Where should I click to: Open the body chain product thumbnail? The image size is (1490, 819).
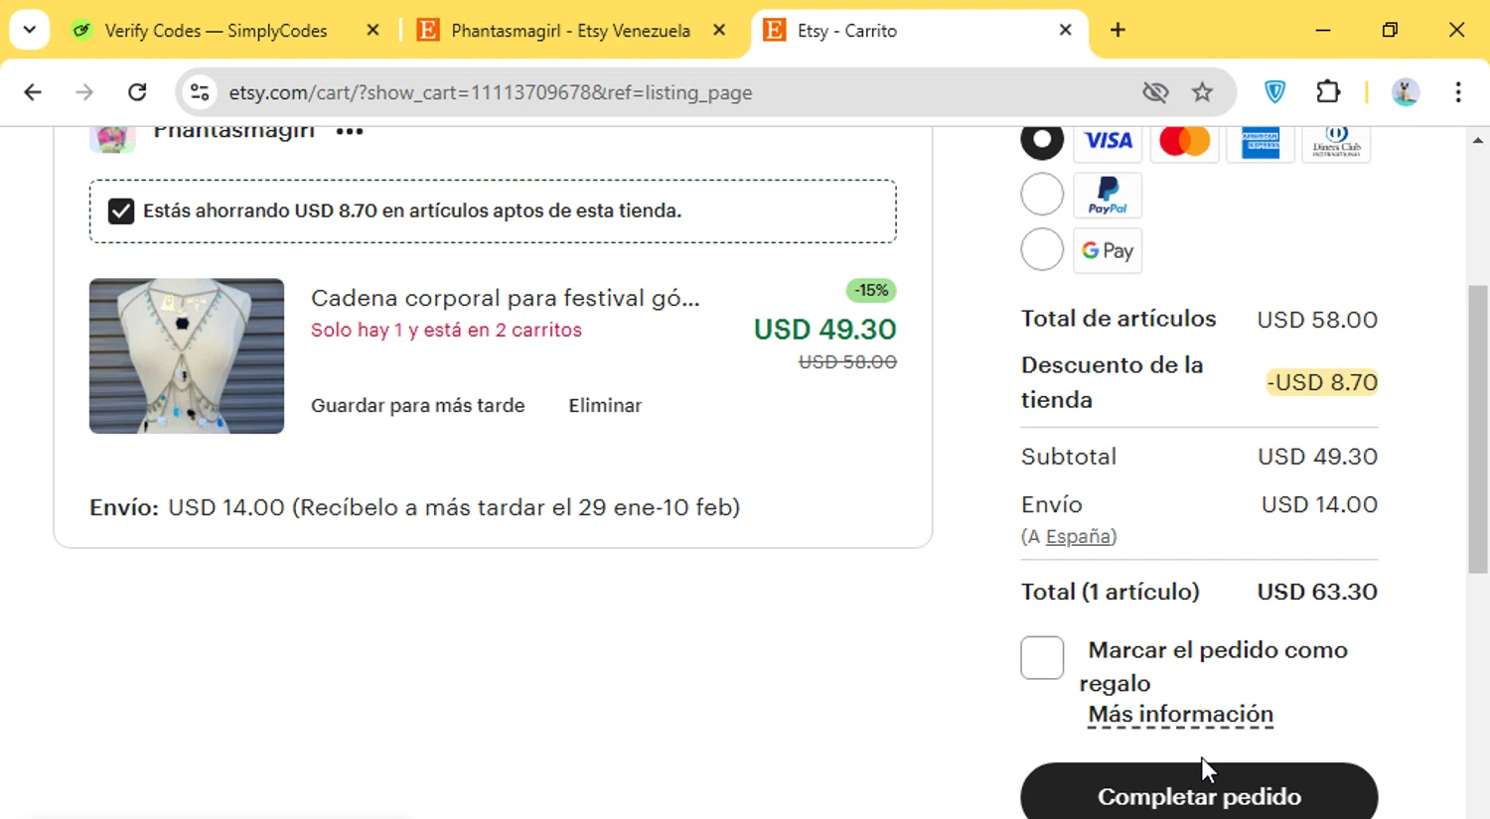click(187, 355)
